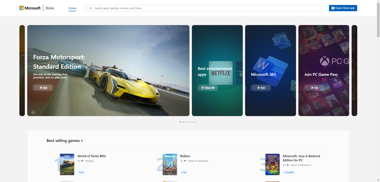Click the Open Store app button
The height and width of the screenshot is (182, 380).
pyautogui.click(x=343, y=8)
